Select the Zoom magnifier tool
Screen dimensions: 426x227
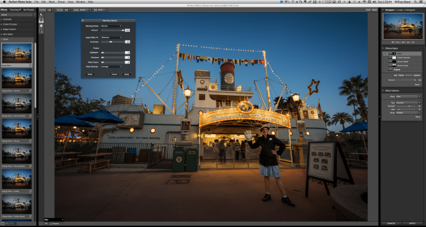coord(41,31)
